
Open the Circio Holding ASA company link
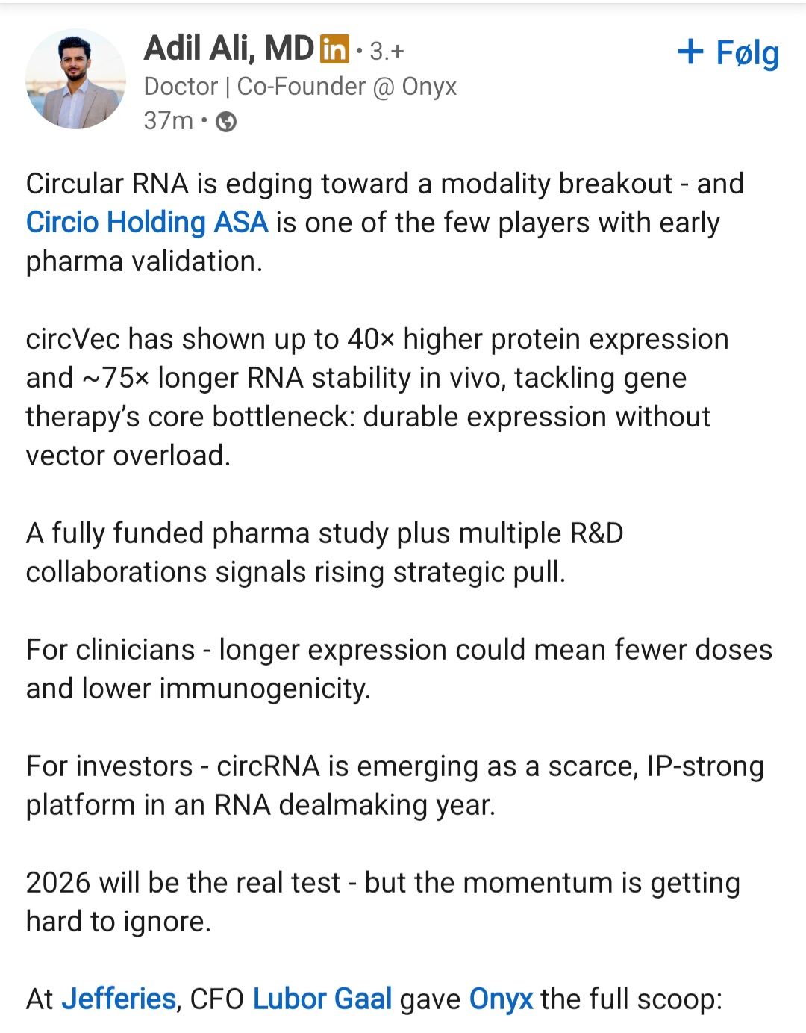point(147,223)
